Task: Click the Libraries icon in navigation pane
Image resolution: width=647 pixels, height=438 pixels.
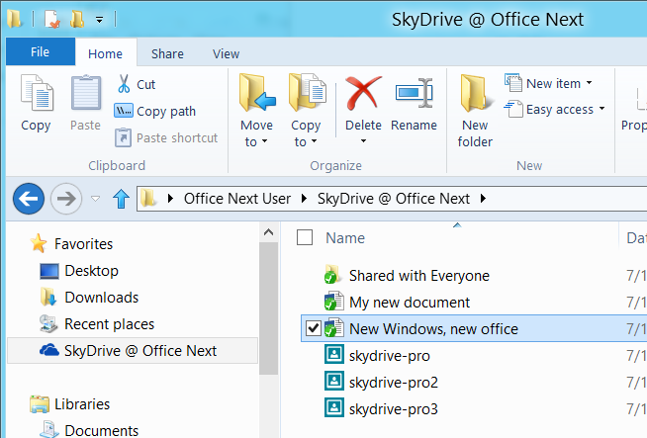Action: pos(40,404)
